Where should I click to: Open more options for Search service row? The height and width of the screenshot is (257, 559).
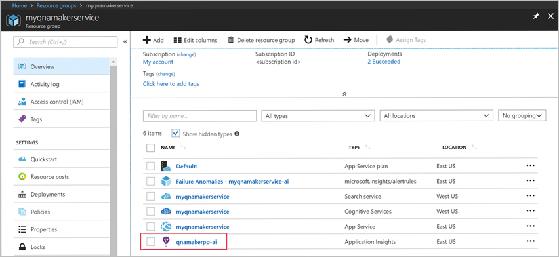(x=531, y=196)
